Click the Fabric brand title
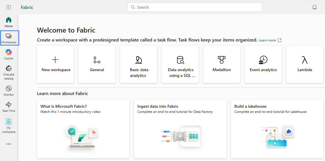 point(27,7)
